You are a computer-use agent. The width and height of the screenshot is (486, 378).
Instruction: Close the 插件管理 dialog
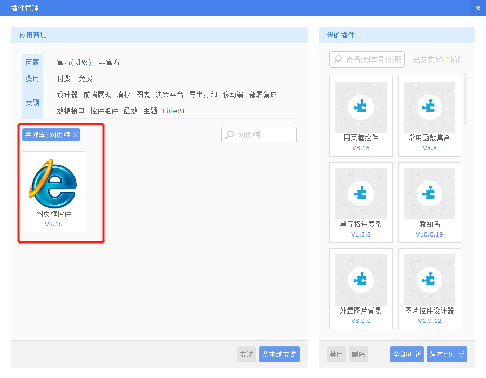[x=478, y=8]
